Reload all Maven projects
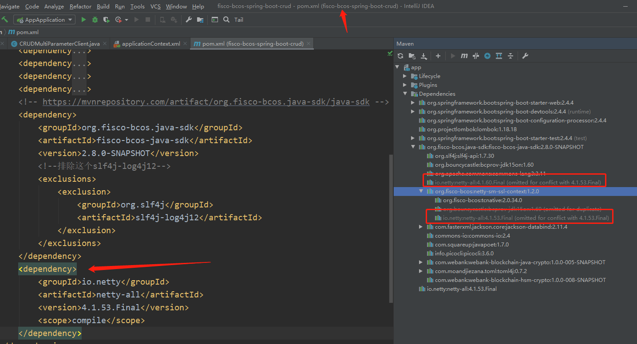 (x=400, y=56)
